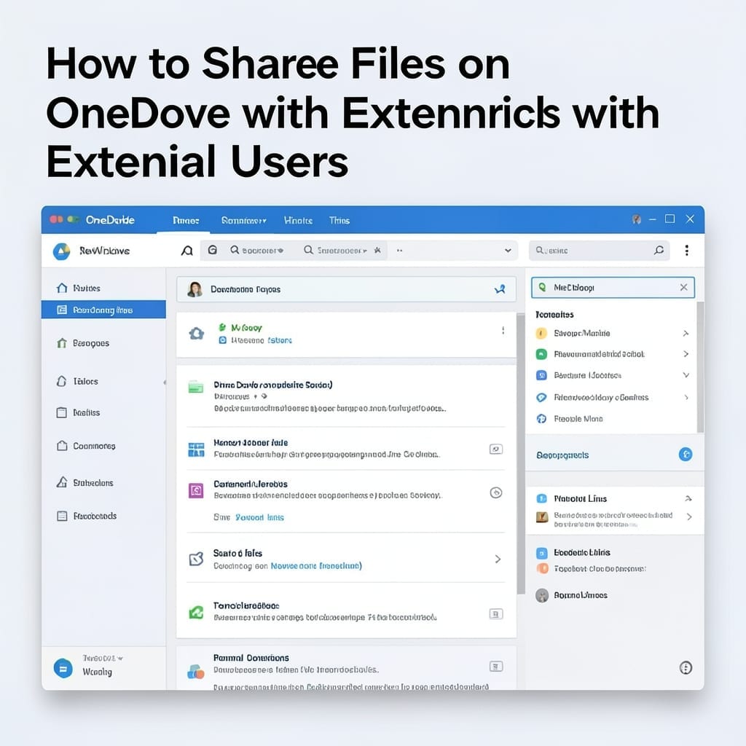Click the green folder icon on the Dinne Darle row

(196, 386)
